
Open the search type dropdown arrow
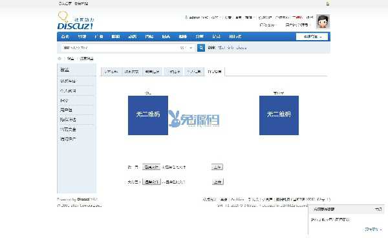191,48
